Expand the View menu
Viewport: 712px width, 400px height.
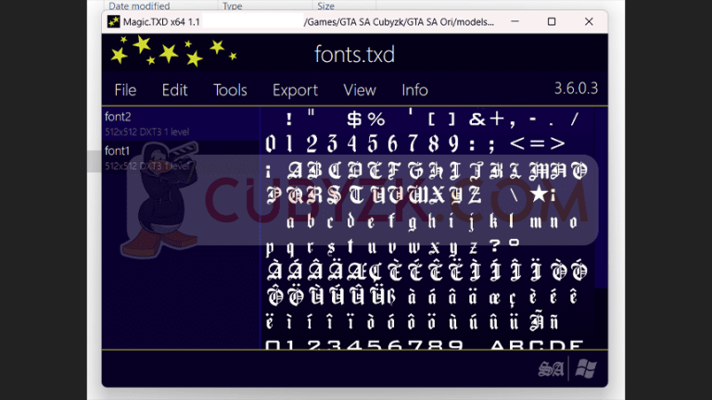[360, 90]
